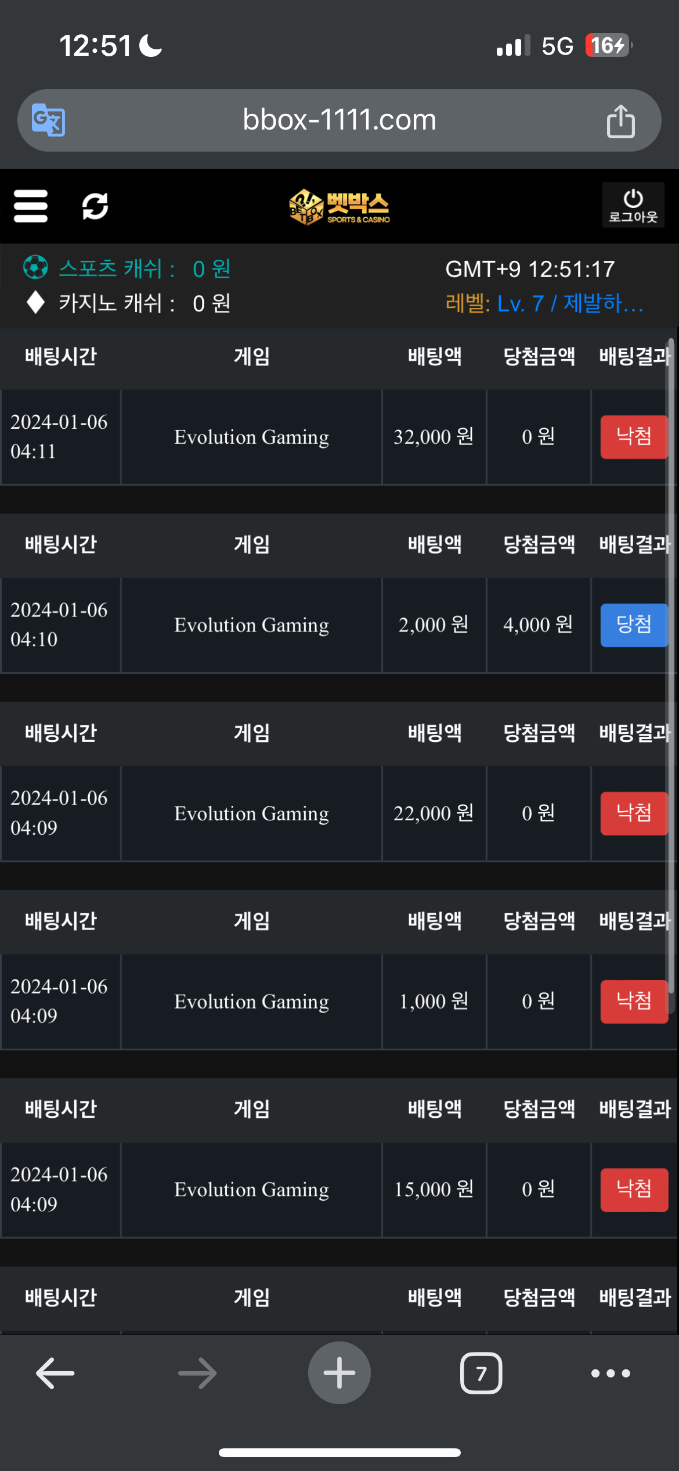Viewport: 679px width, 1471px height.
Task: Tap the share icon in address bar
Action: (620, 121)
